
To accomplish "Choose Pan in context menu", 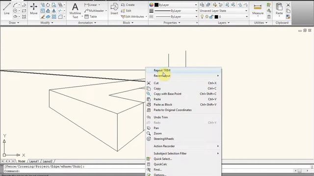I will pos(183,128).
